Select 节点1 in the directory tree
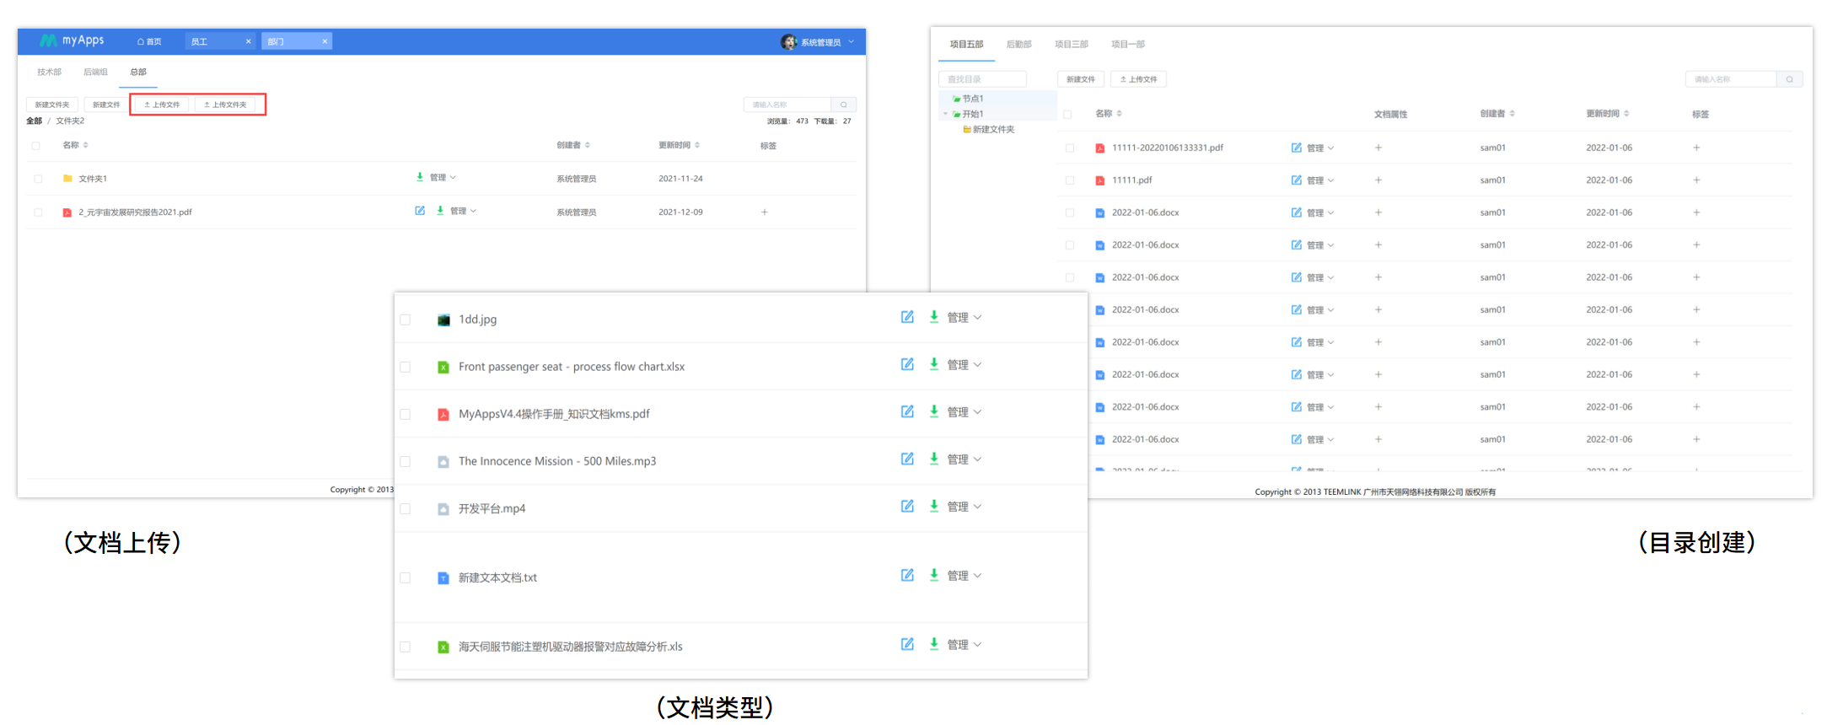Screen dimensions: 1827x725 (x=973, y=99)
